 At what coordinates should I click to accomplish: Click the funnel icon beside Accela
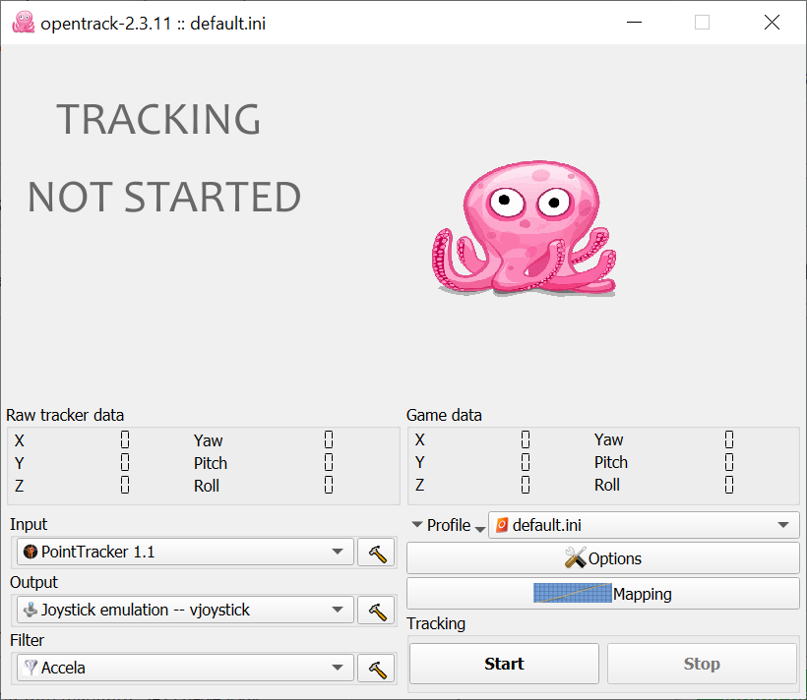coord(29,668)
